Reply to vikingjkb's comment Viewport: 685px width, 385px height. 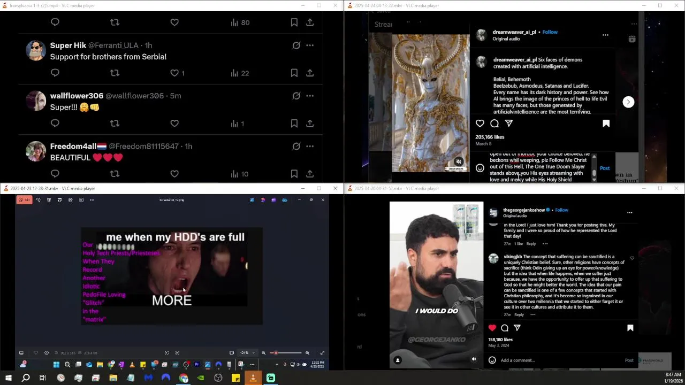coord(519,314)
